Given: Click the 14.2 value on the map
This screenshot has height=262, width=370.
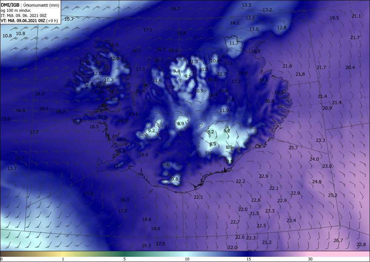Looking at the screenshot, I should [235, 23].
